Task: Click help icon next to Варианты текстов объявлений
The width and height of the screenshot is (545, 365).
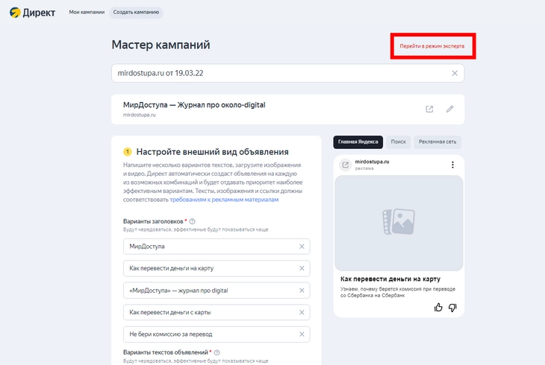Action: pos(217,352)
